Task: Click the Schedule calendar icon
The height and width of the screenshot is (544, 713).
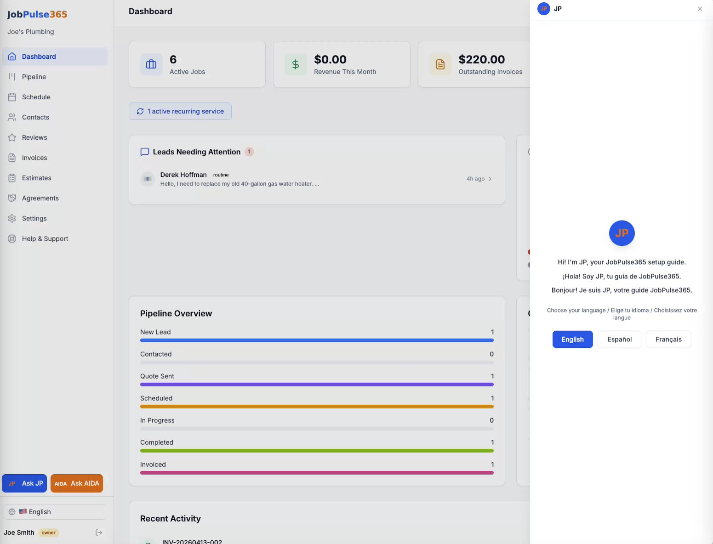Action: coord(12,97)
